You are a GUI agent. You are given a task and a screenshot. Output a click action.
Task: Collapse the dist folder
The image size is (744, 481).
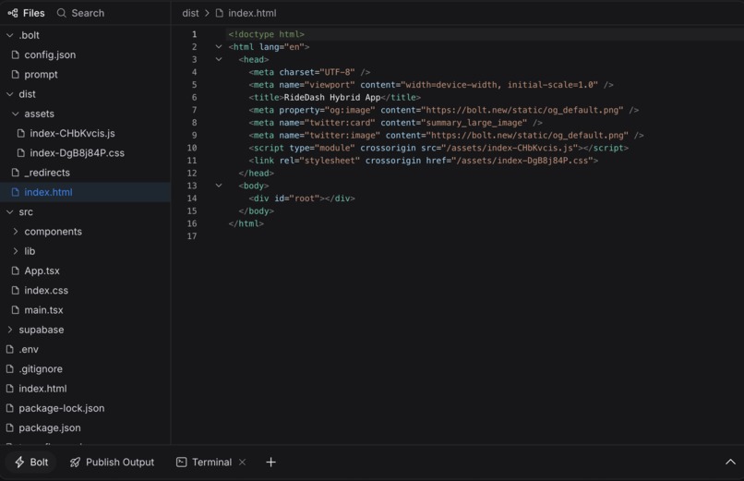[x=86, y=94]
